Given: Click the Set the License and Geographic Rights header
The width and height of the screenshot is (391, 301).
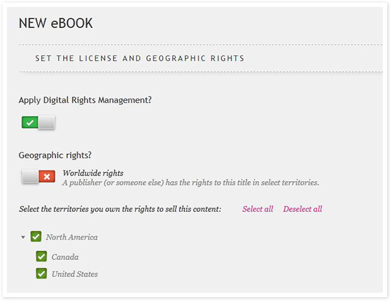Looking at the screenshot, I should pos(139,59).
